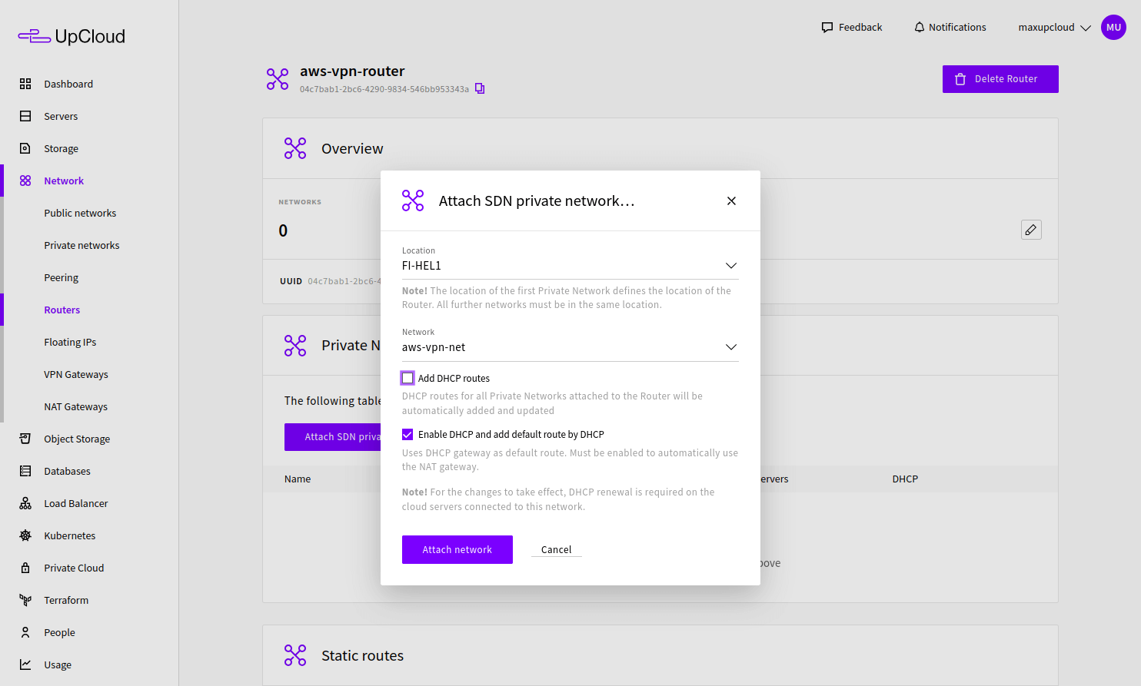Click the Servers sidebar icon

pyautogui.click(x=25, y=116)
